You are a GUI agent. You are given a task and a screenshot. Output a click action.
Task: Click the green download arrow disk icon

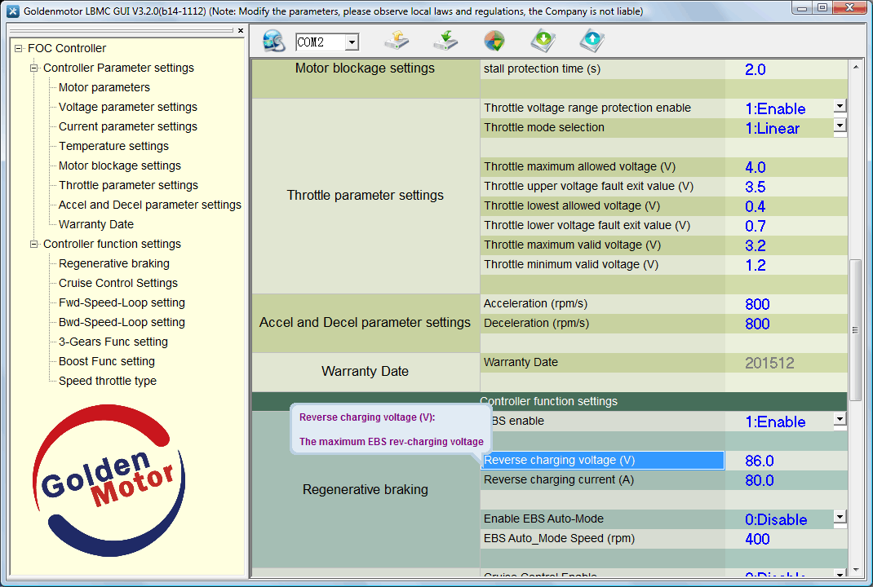(x=543, y=41)
